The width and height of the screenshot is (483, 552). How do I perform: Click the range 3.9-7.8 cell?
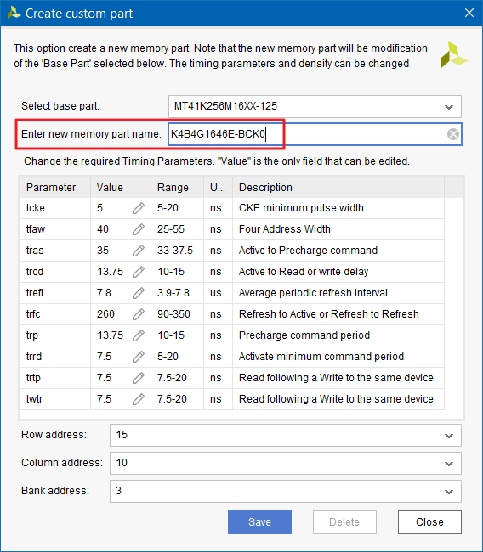click(x=178, y=293)
